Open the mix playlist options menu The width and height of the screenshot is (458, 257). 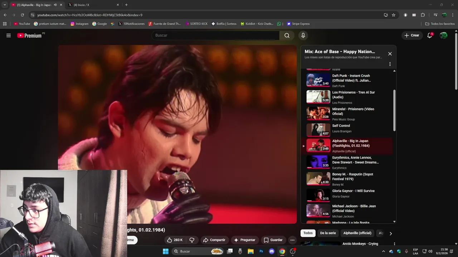[x=390, y=64]
